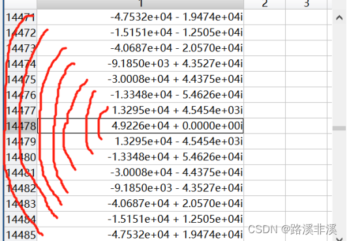Click cell -1.5151e+04 + 1.2505e+04i
The image size is (347, 241).
pyautogui.click(x=140, y=219)
